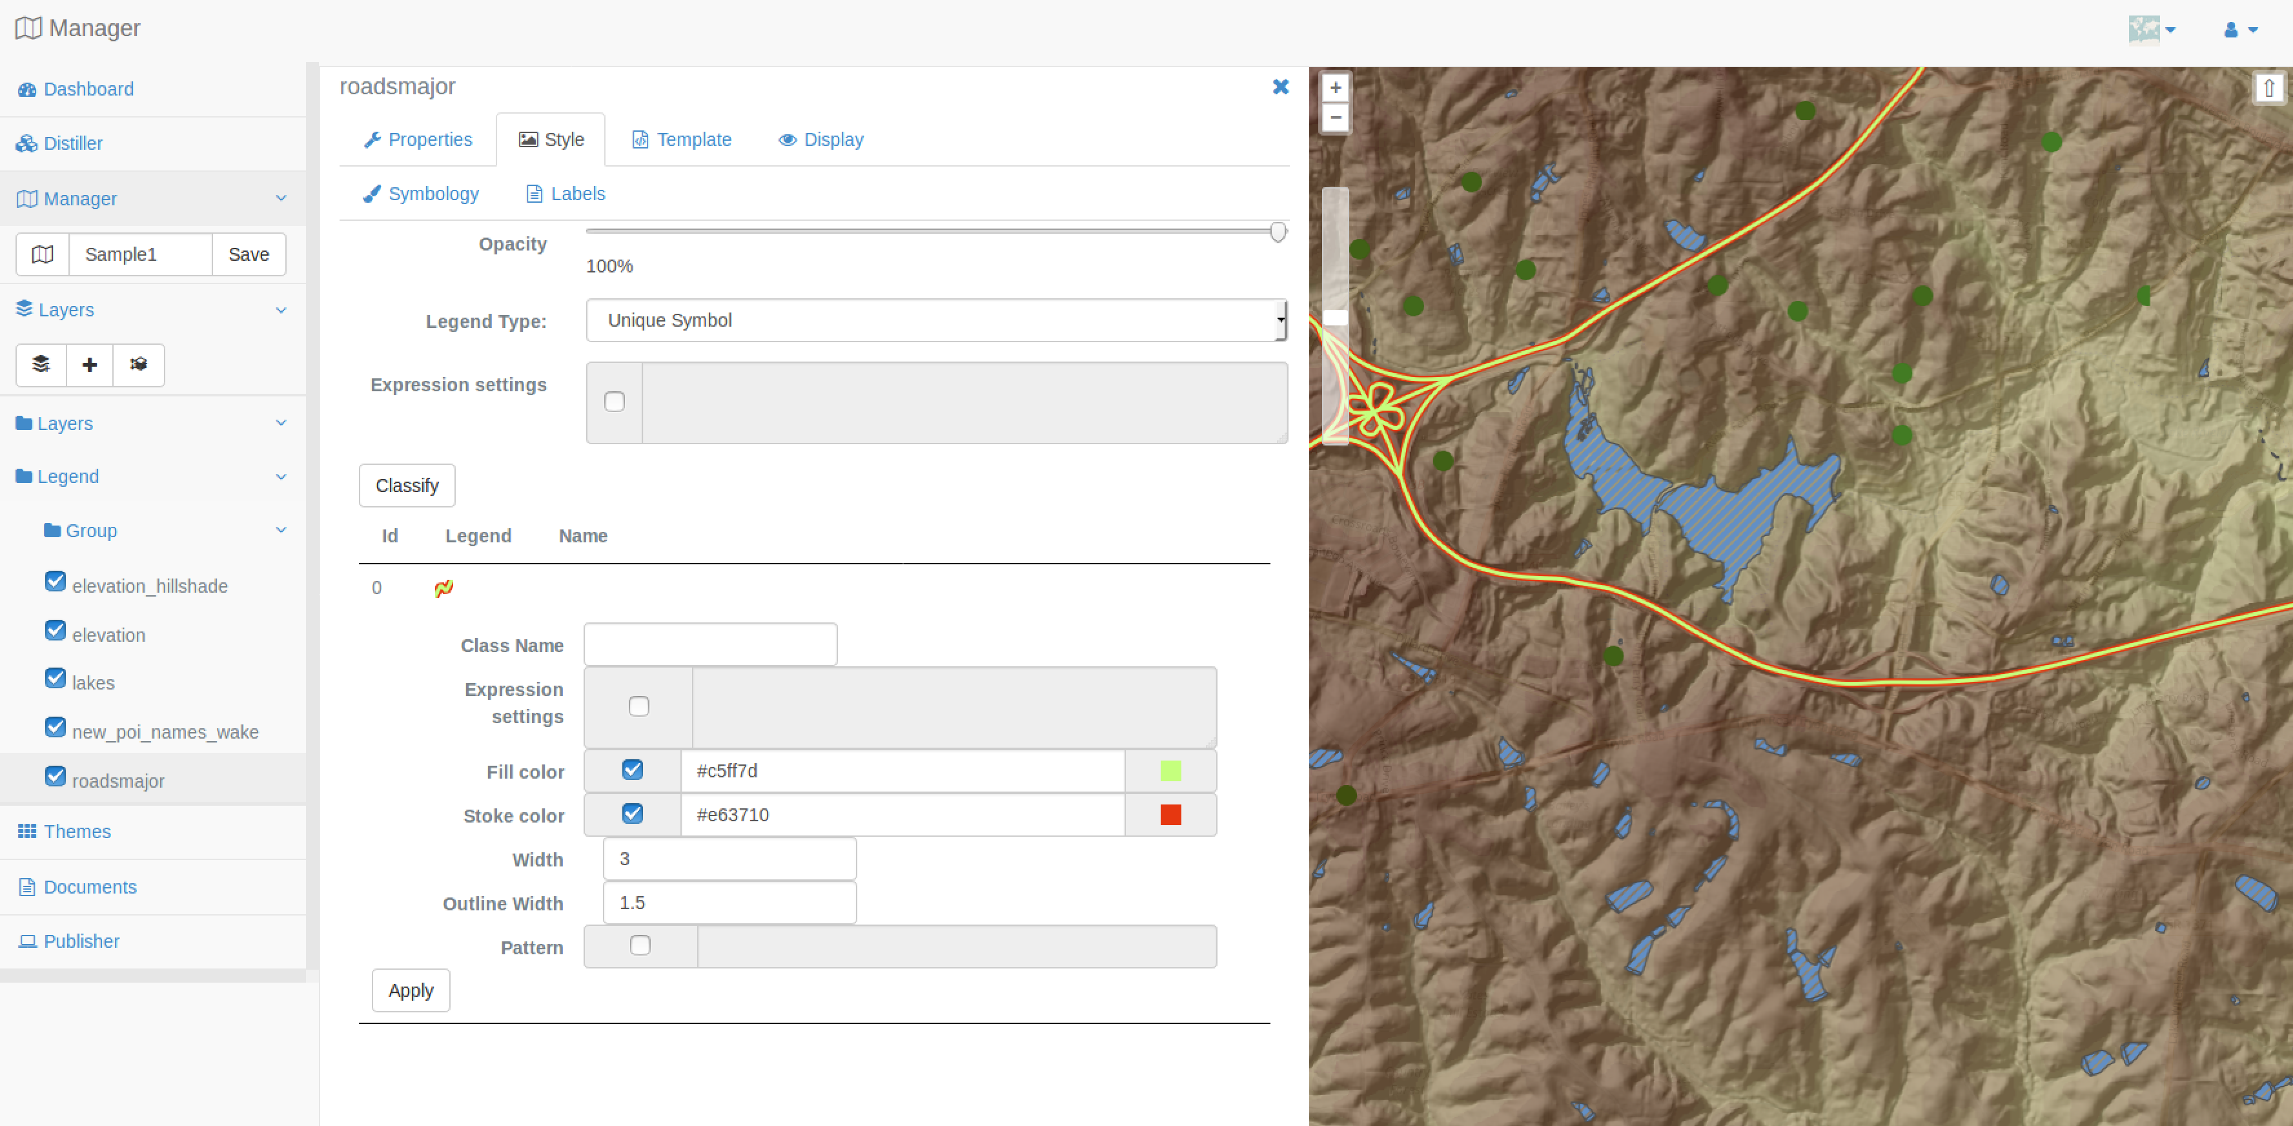2293x1126 pixels.
Task: Click the map zoom in button
Action: pyautogui.click(x=1335, y=87)
